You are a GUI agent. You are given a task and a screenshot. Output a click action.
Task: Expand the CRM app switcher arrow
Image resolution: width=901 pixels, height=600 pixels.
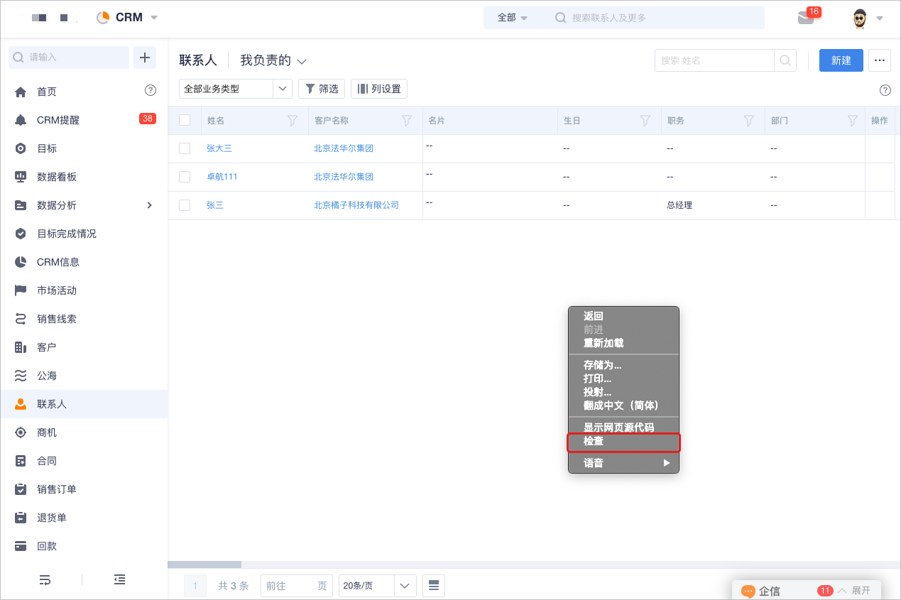[x=154, y=18]
